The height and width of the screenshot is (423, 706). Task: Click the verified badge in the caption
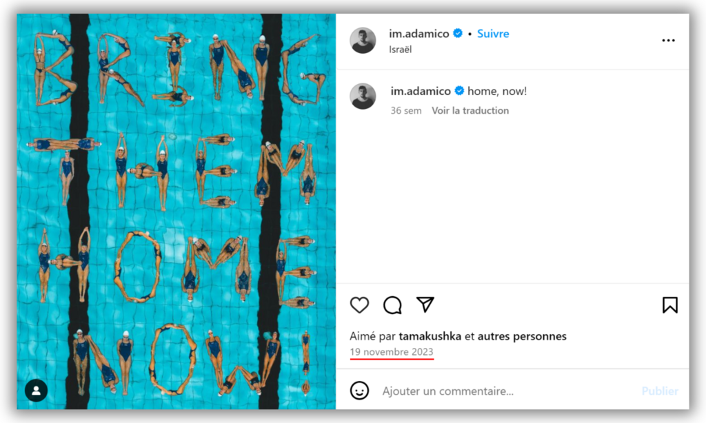click(x=459, y=91)
